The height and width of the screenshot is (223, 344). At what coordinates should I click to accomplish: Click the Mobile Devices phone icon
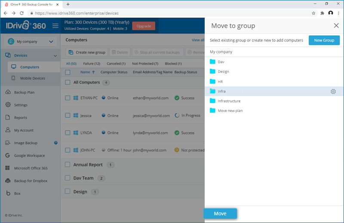[13, 78]
